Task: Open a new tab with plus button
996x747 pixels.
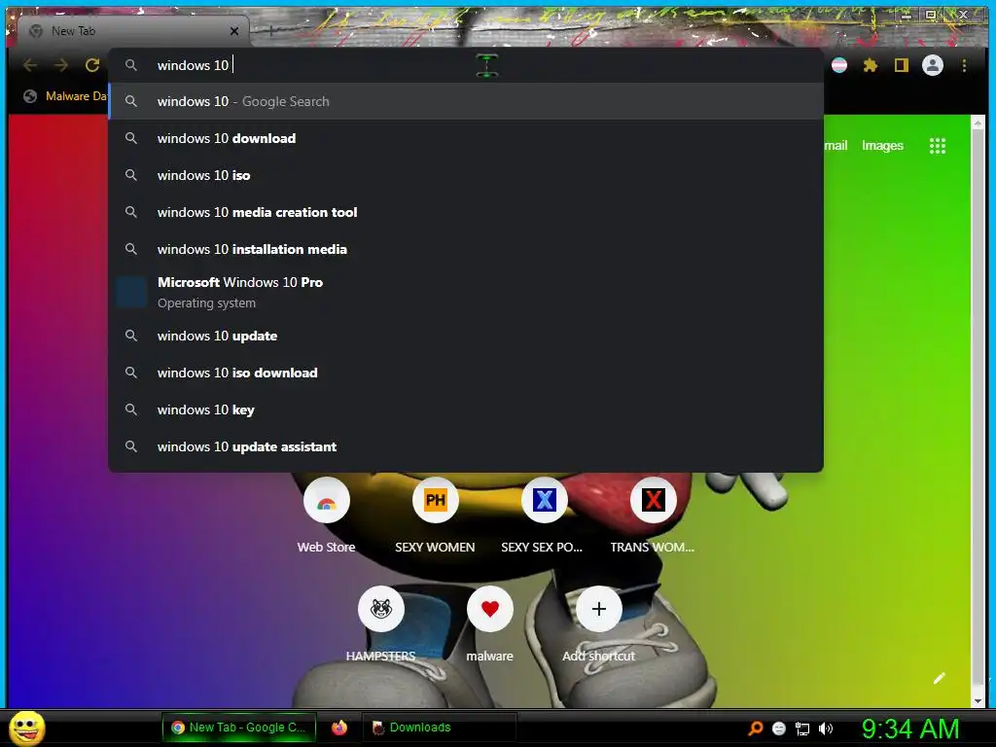Action: pos(270,30)
